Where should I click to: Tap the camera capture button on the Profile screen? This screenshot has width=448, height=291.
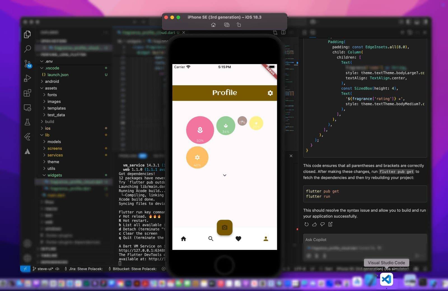tap(224, 227)
